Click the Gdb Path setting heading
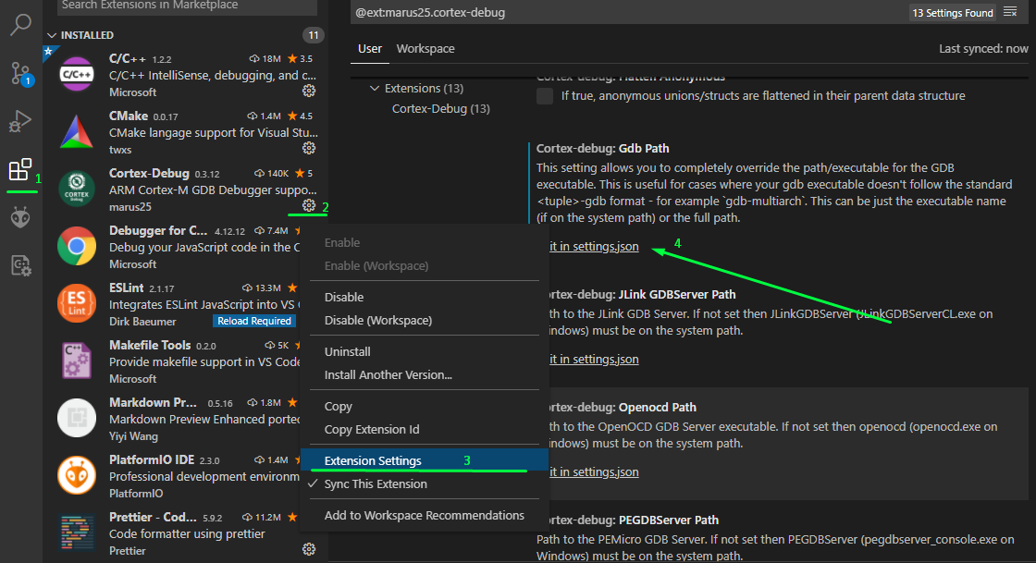Screen dimensions: 1036x563 pyautogui.click(x=602, y=149)
